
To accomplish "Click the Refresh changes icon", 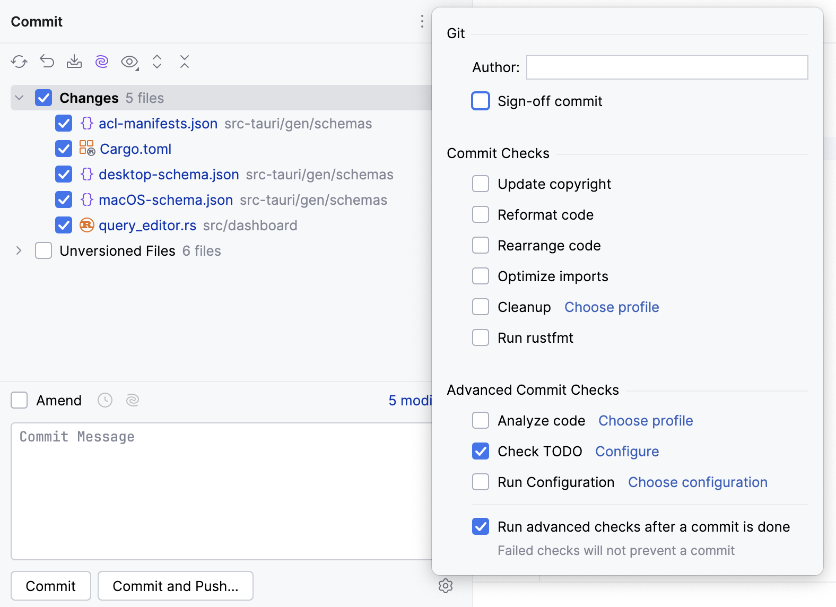I will 19,62.
